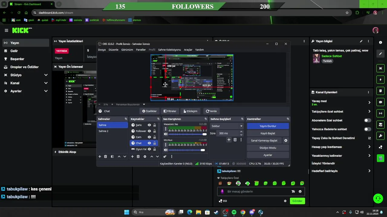The height and width of the screenshot is (217, 387).
Task: Expand Stüdyo sidebar section
Action: pyautogui.click(x=46, y=75)
